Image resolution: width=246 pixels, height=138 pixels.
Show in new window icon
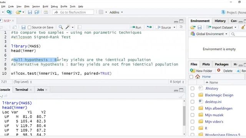tap(15, 27)
